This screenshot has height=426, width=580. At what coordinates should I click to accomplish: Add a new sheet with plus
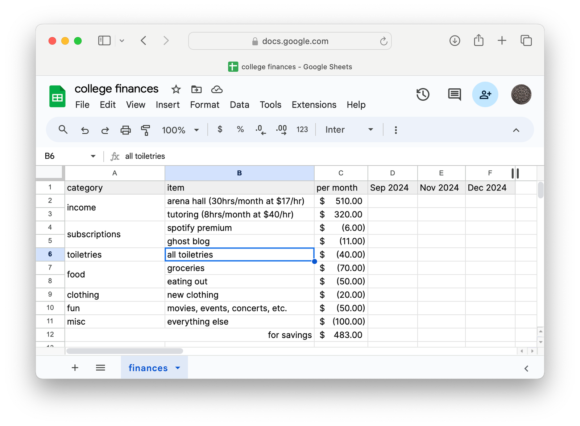[75, 368]
